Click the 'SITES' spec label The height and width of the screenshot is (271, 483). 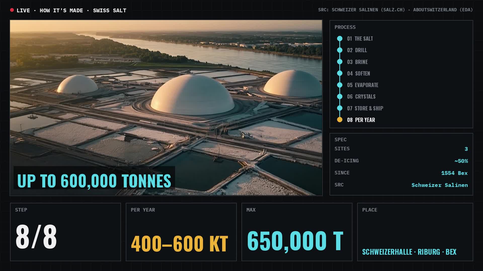point(342,149)
